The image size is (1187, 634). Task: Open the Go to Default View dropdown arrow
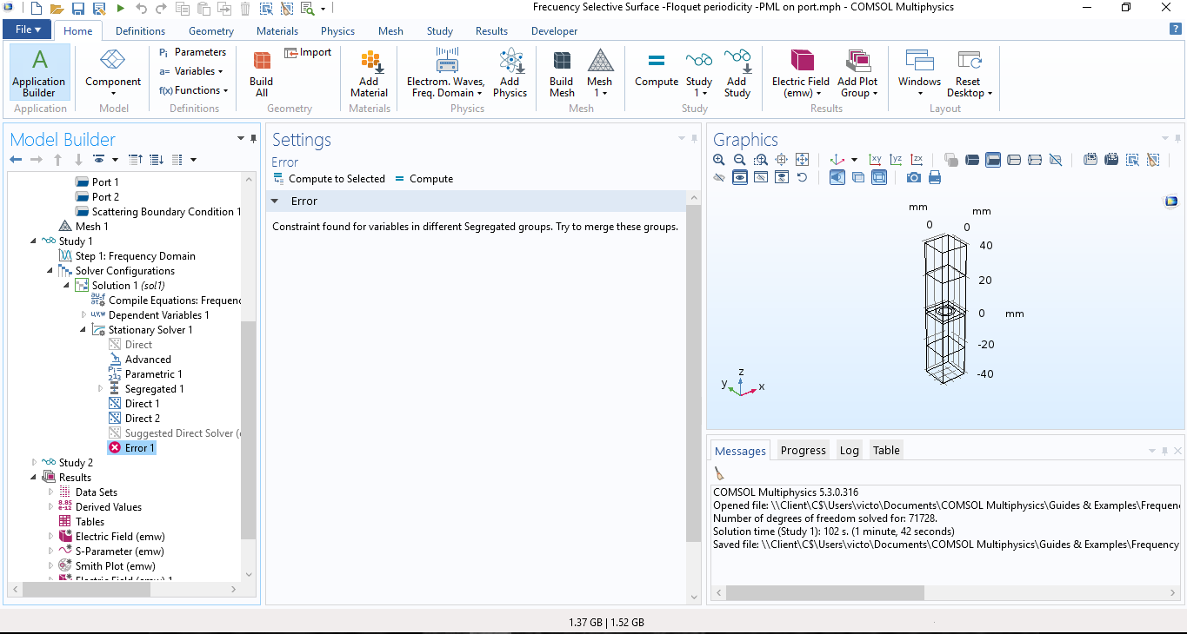854,160
